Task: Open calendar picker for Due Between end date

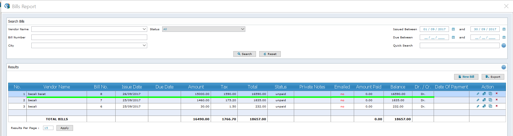Action: point(504,38)
